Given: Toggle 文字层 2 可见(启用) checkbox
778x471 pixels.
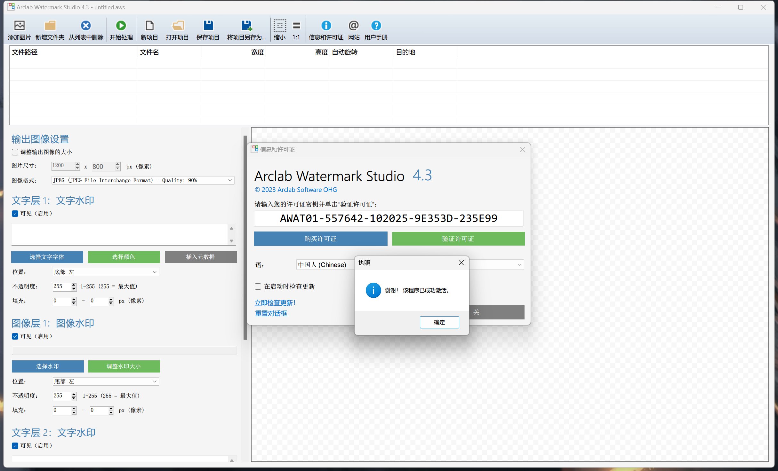Looking at the screenshot, I should tap(15, 445).
